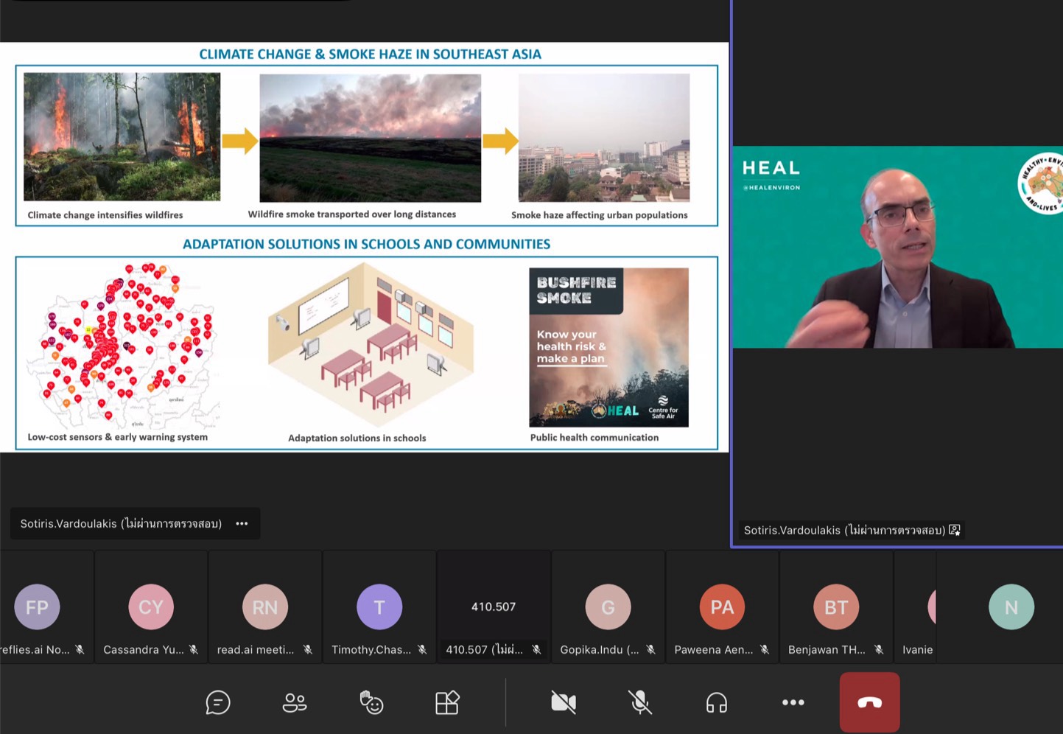1063x734 pixels.
Task: Click the read.ai meeting bot tile
Action: (x=265, y=608)
